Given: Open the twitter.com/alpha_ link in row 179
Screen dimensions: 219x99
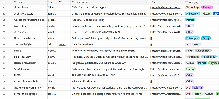Looking at the screenshot, I should click(167, 8).
